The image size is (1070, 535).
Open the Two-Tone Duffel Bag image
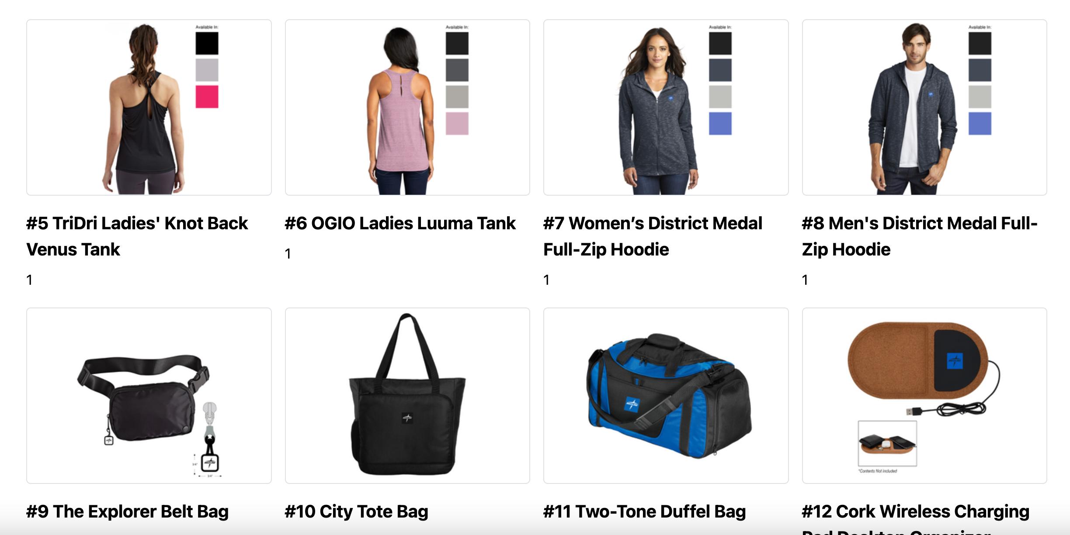[x=666, y=396]
